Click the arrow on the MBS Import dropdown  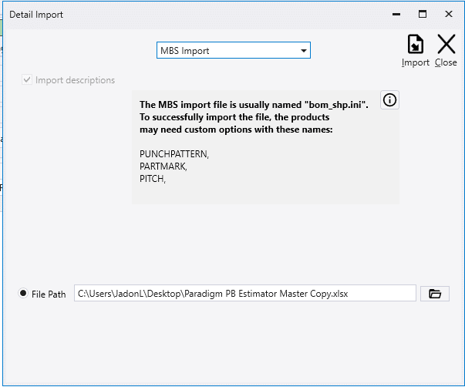click(x=303, y=51)
